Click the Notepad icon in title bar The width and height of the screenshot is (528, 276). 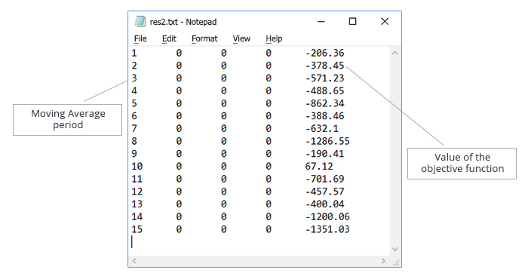click(x=140, y=22)
